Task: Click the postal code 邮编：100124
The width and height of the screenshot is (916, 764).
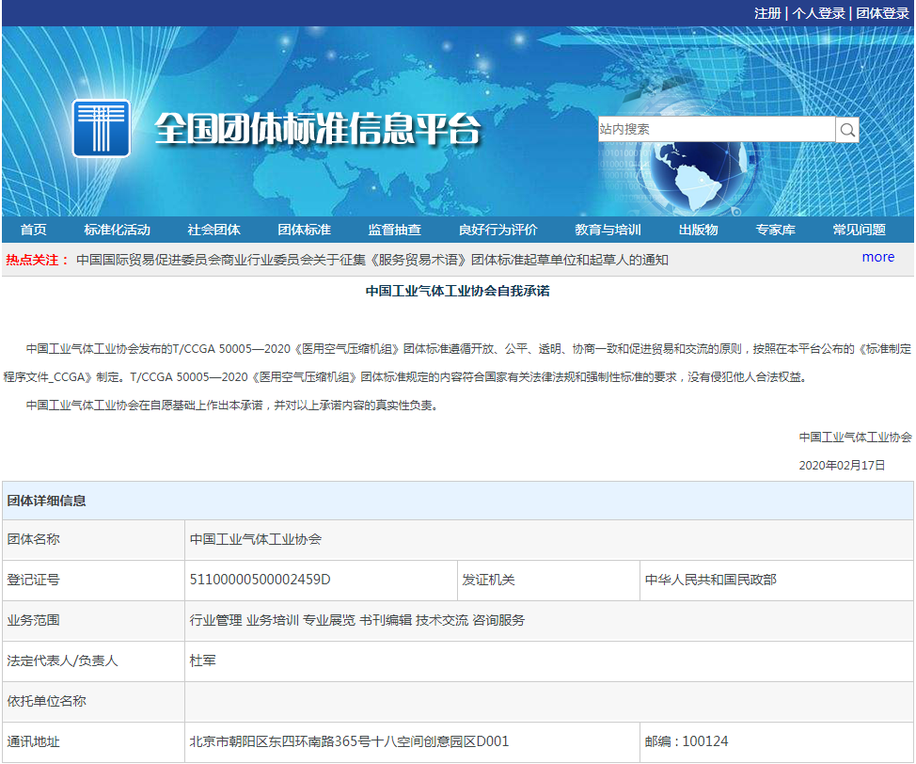Action: 687,741
